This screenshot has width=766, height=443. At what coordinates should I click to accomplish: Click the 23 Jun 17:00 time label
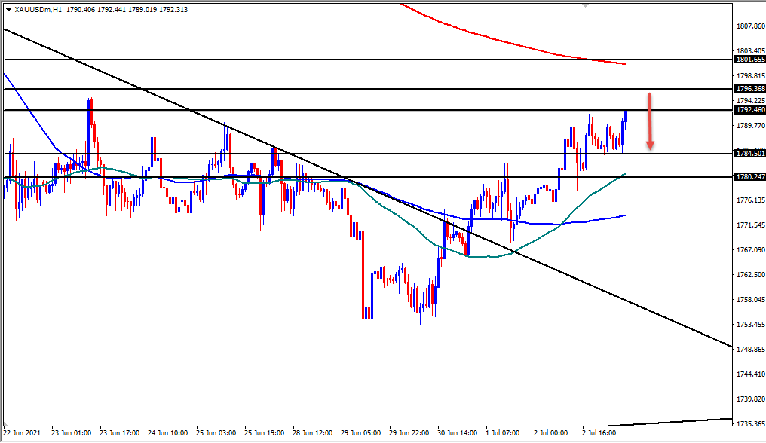coord(120,432)
